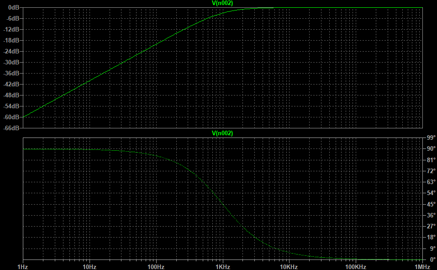The image size is (437, 270).
Task: Click the 100Hz frequency axis label
Action: [x=156, y=266]
